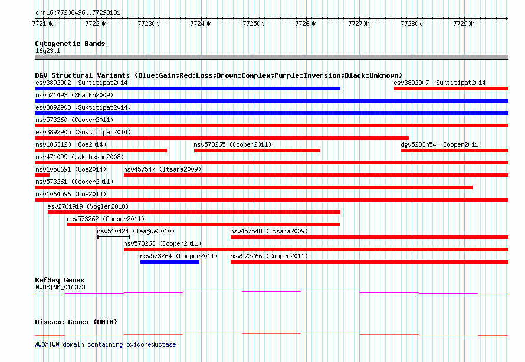The height and width of the screenshot is (362, 525).
Task: Click the esv3892903 blue gain bar
Action: pyautogui.click(x=271, y=113)
